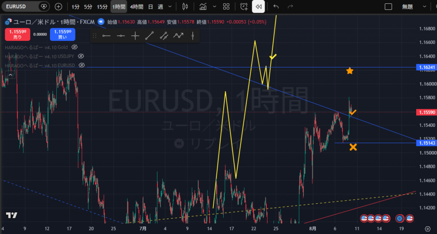Undo the last chart action

pos(276,7)
